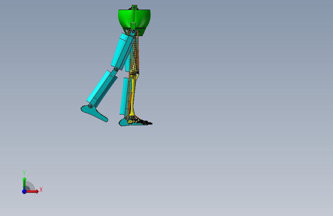Click the forward leg's ankle joint pin
333x216 pixels.
click(x=91, y=106)
